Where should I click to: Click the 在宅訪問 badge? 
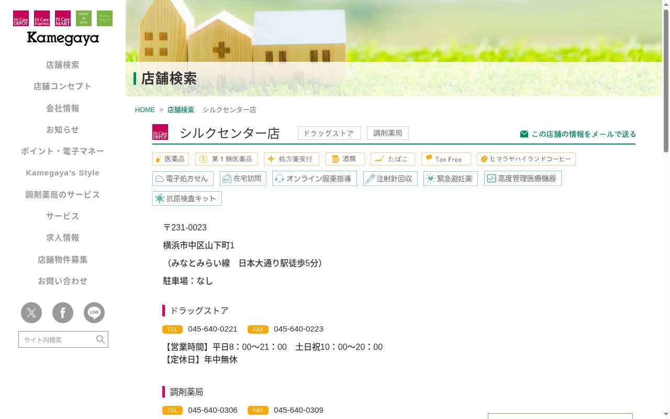click(243, 178)
